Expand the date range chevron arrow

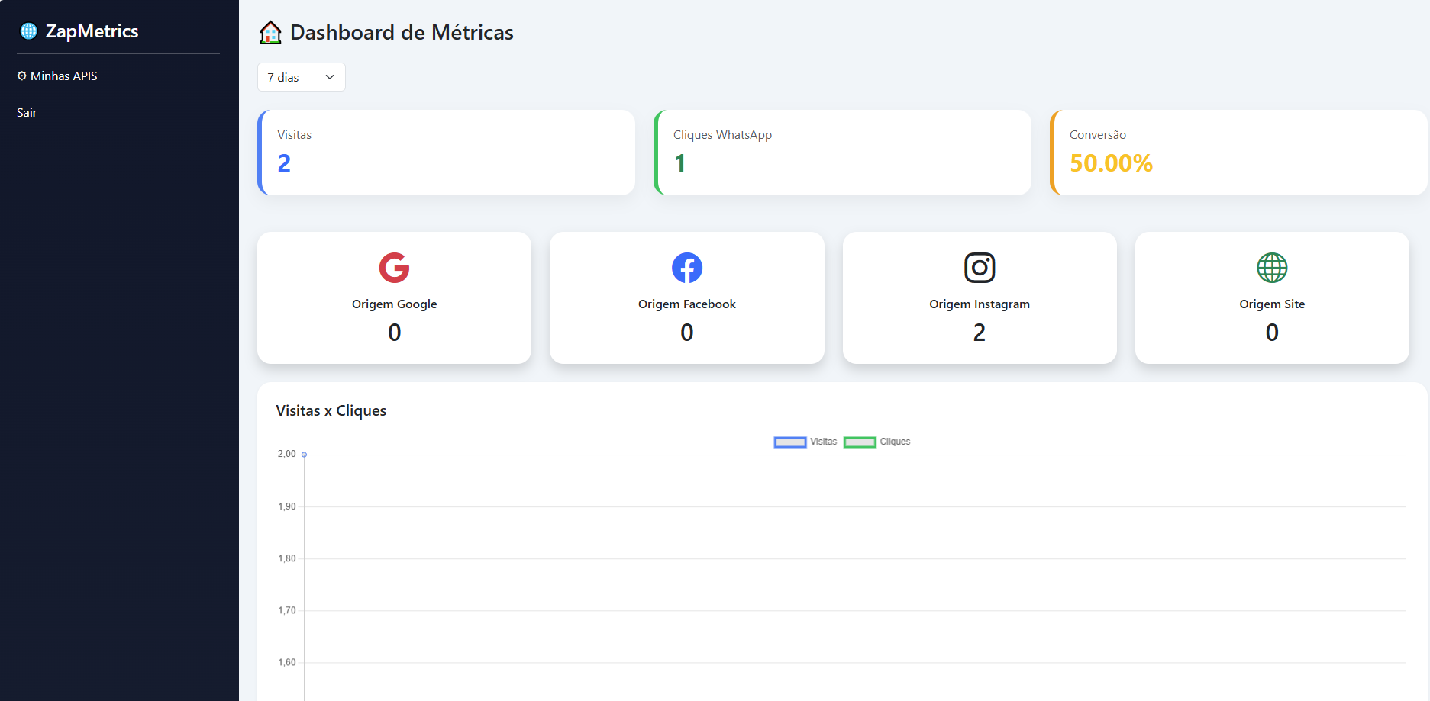tap(329, 77)
